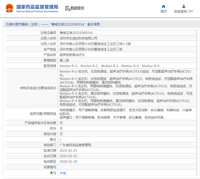Click the 适用范围/预期用途 description text

(x=126, y=114)
